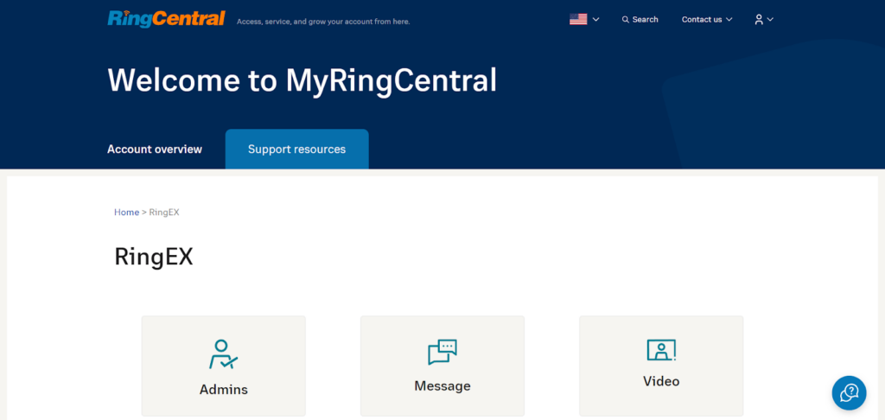Click the RingCentral logo

[166, 18]
